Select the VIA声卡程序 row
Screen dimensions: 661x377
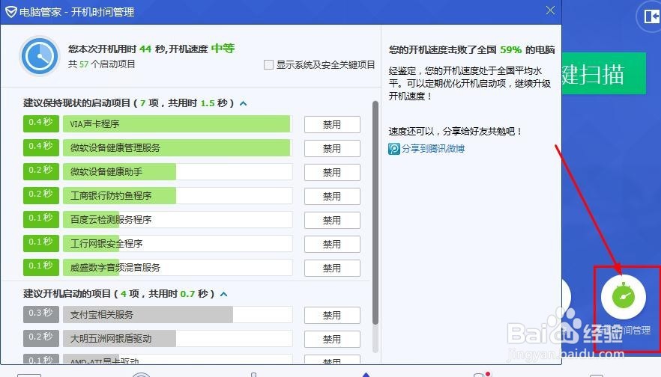coord(178,124)
